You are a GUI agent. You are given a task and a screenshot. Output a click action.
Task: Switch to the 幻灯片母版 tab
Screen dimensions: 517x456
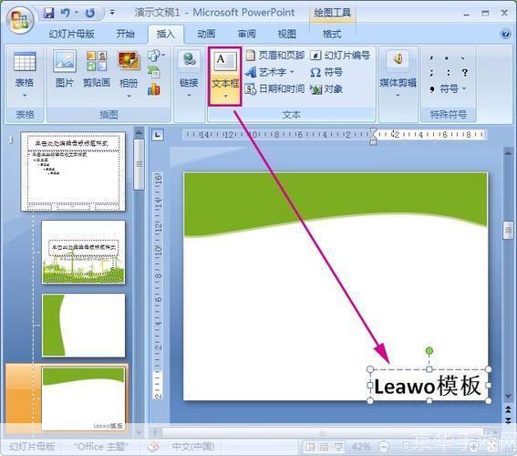coord(71,34)
